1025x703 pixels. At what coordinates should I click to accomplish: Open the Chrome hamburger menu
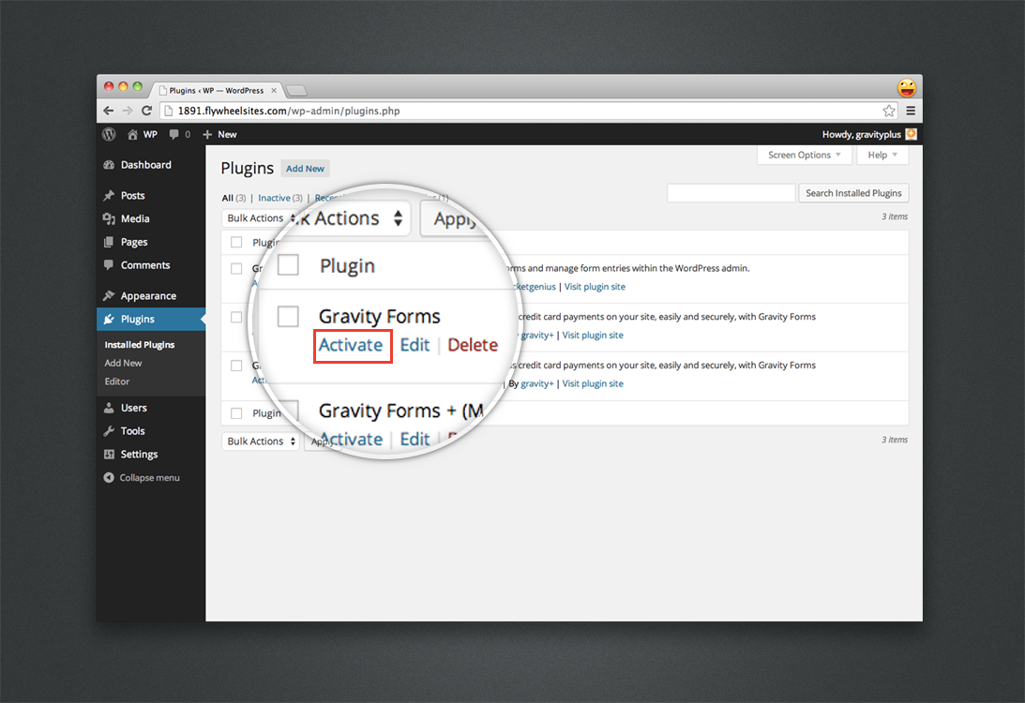click(x=911, y=111)
